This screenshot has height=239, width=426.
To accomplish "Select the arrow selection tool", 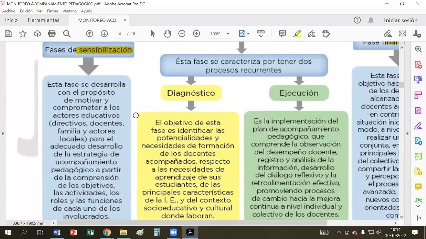I will coord(153,34).
